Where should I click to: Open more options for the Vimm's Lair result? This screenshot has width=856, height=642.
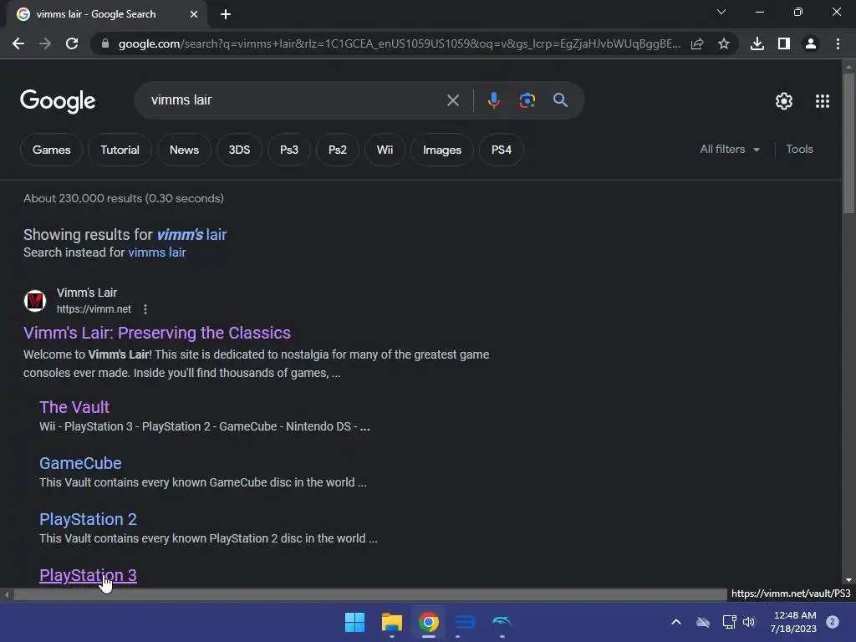pyautogui.click(x=145, y=309)
